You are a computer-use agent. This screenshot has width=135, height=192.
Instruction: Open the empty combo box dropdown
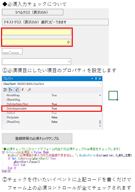click(69, 62)
